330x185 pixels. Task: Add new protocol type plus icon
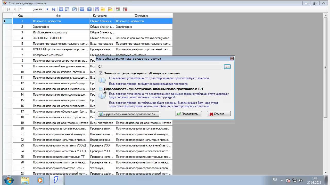tap(61, 9)
